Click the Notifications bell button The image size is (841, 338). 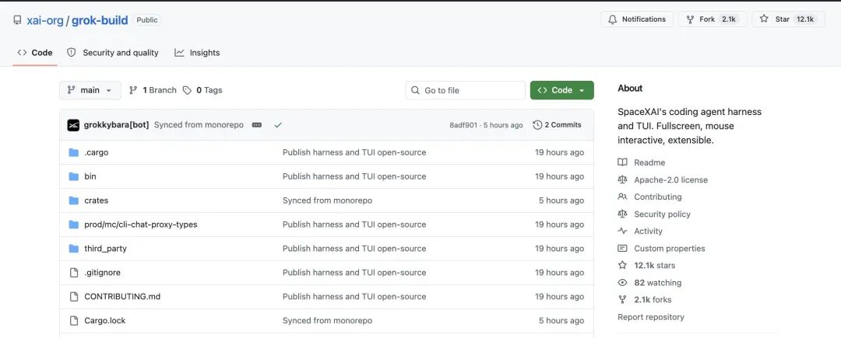coord(637,19)
